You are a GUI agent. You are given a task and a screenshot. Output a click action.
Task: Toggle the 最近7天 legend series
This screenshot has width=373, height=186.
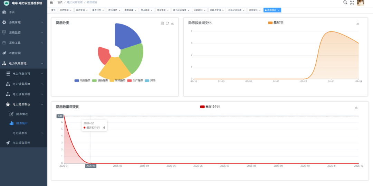276,23
